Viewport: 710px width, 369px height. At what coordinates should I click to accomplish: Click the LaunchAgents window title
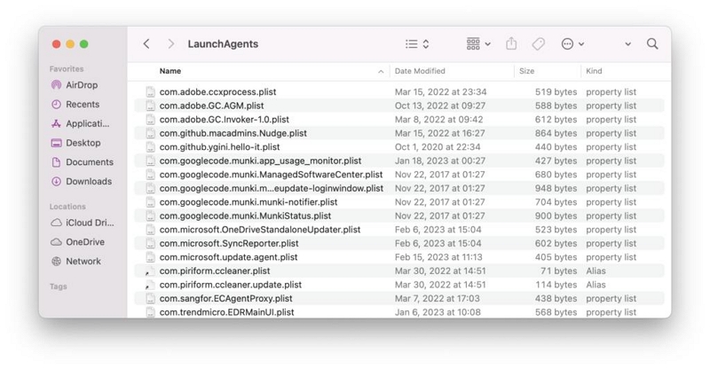tap(223, 44)
